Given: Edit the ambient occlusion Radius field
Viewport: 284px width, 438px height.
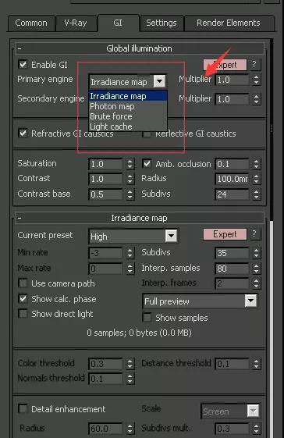Looking at the screenshot, I should 232,179.
